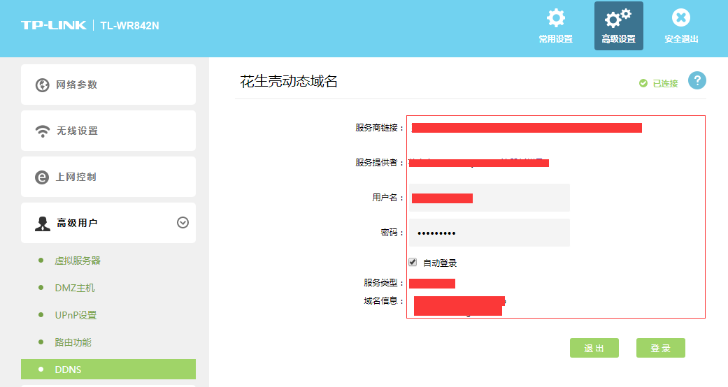728x387 pixels.
Task: Click the TL-WR842N model text
Action: tap(129, 26)
